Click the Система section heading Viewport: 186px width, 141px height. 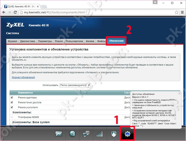[x=12, y=33]
